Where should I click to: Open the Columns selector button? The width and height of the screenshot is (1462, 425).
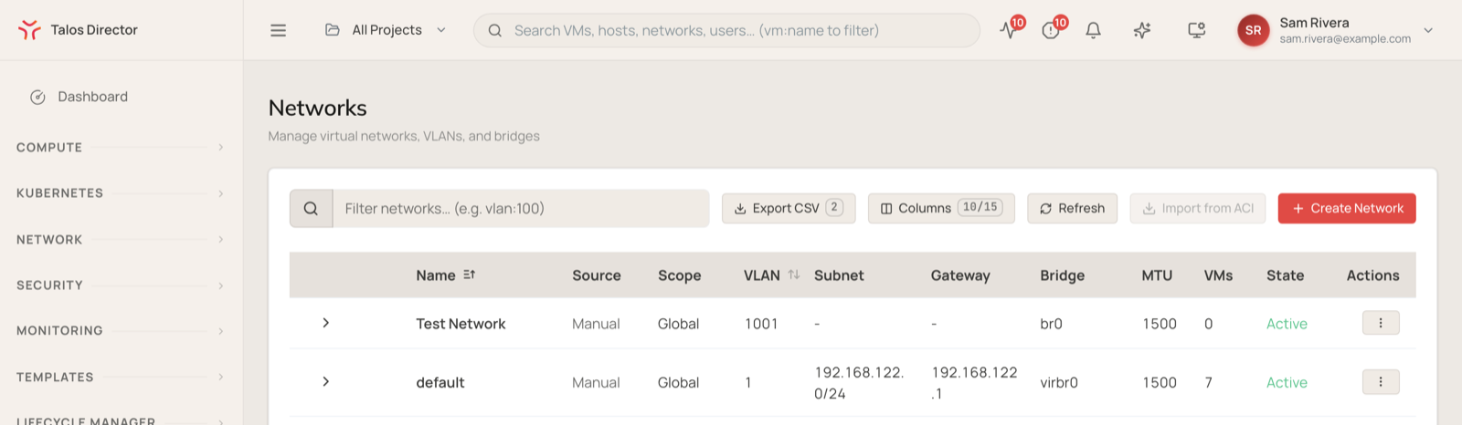coord(941,208)
